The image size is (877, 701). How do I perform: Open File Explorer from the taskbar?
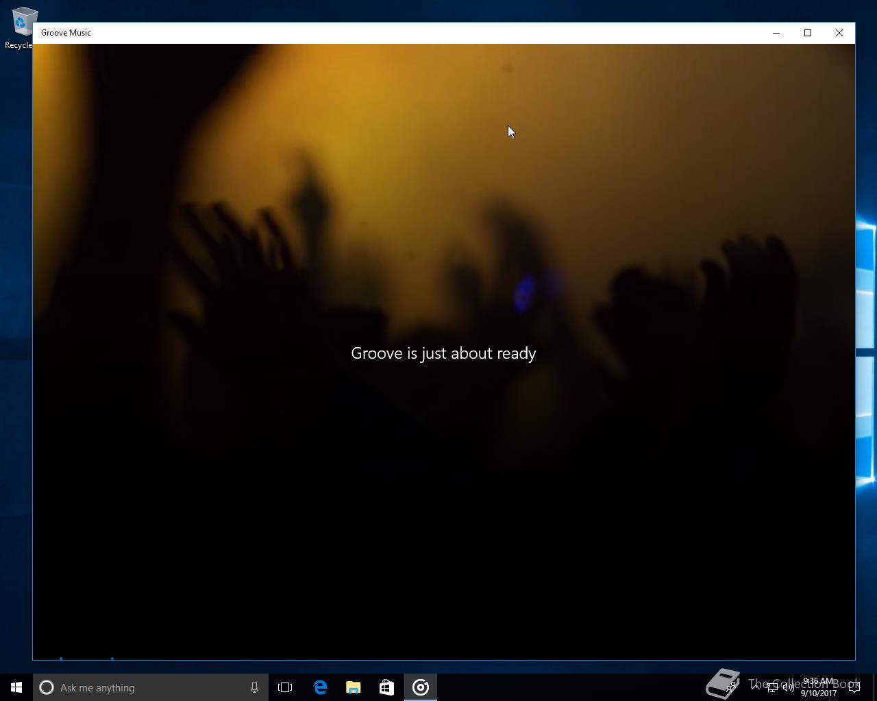[x=354, y=687]
